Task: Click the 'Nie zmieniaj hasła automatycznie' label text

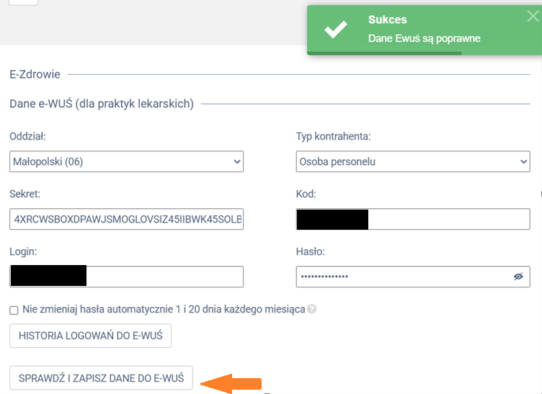Action: (164, 310)
